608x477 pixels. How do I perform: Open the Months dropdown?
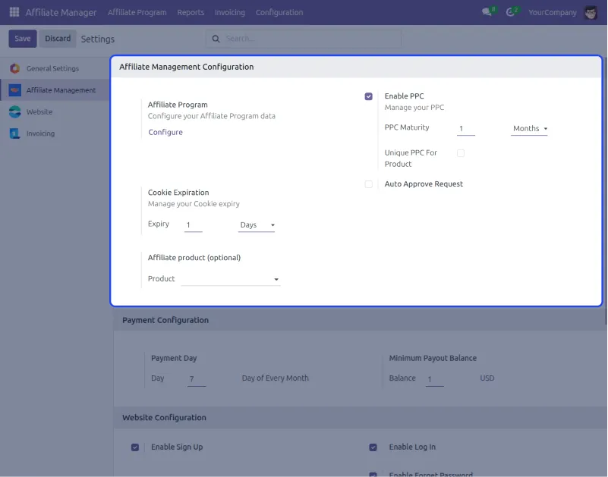tap(529, 128)
